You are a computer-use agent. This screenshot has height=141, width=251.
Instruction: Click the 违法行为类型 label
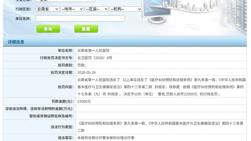(x=62, y=127)
